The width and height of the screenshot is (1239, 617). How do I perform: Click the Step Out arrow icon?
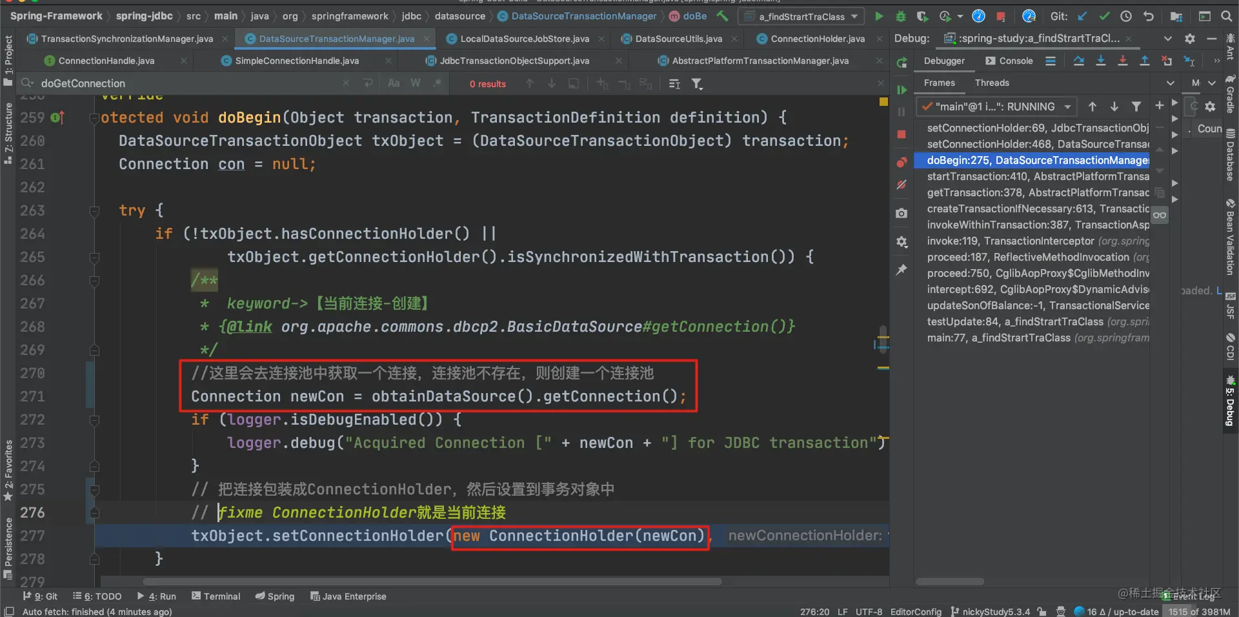1144,61
